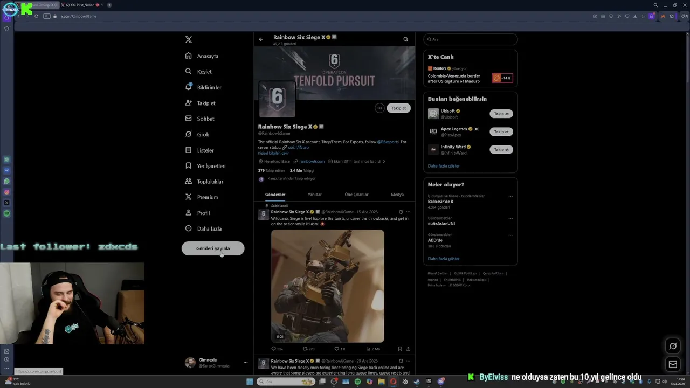
Task: Open a new browser tab
Action: coord(109,5)
